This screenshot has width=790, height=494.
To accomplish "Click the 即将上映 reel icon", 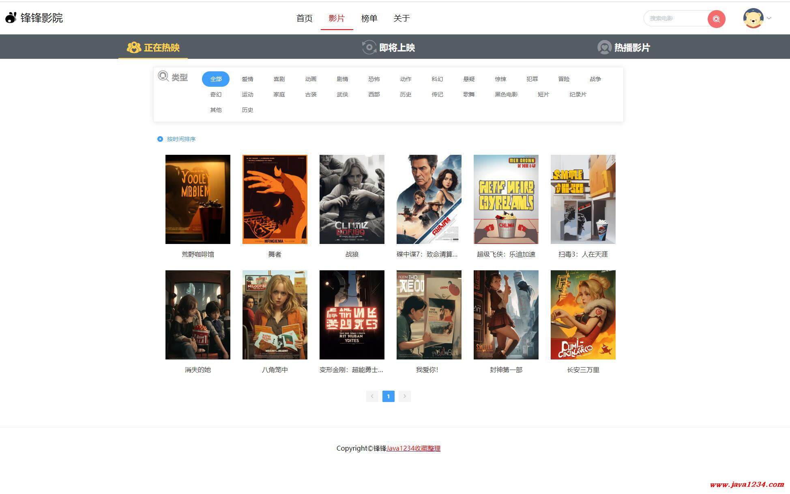I will (369, 47).
